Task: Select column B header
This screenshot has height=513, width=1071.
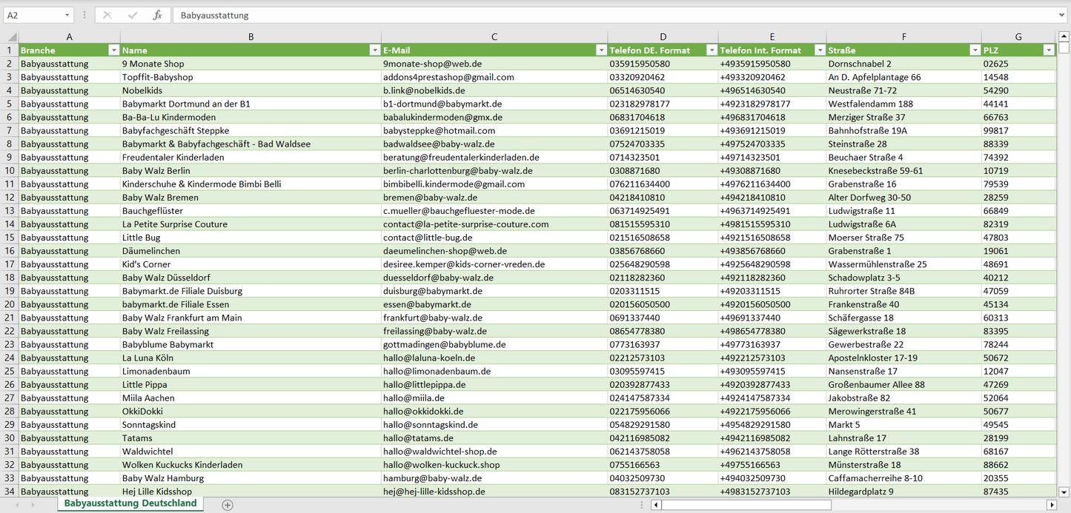Action: [251, 37]
